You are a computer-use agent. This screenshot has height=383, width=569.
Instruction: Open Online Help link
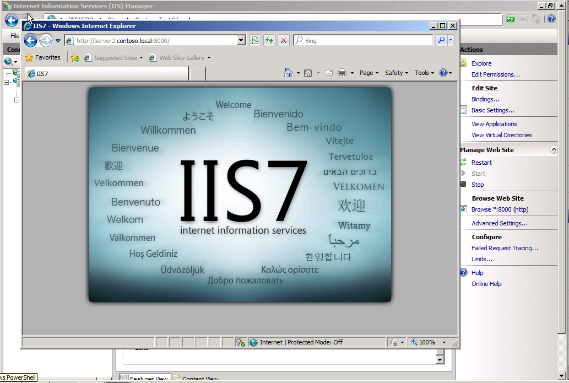click(x=486, y=284)
